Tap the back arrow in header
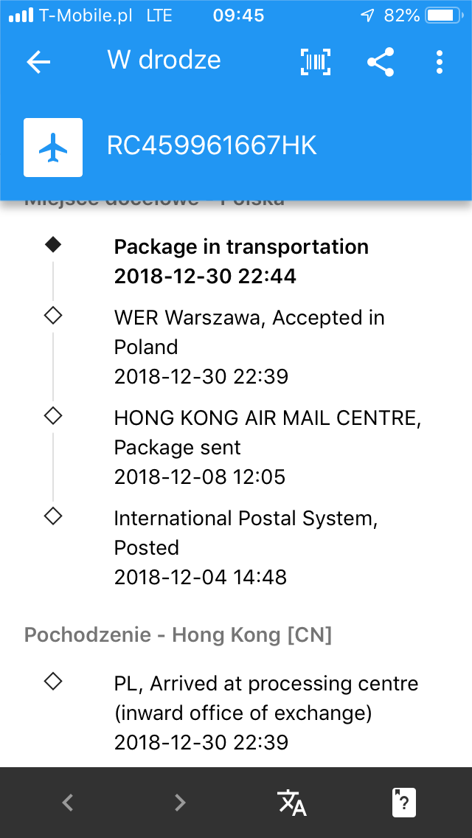 [x=38, y=62]
